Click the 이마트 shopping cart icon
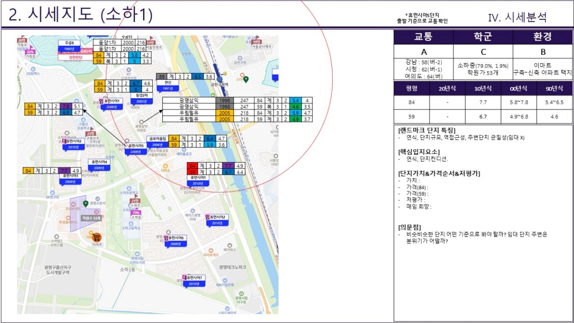Image resolution: width=574 pixels, height=323 pixels. coord(97,238)
